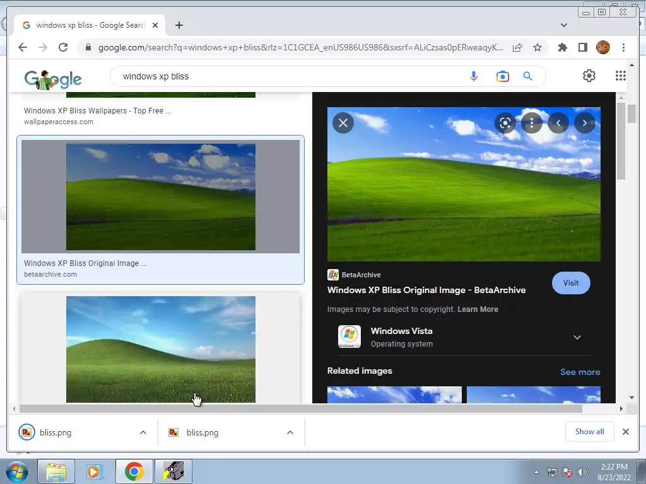This screenshot has height=484, width=646.
Task: Select the betaarchive Bliss thumbnail
Action: click(161, 197)
